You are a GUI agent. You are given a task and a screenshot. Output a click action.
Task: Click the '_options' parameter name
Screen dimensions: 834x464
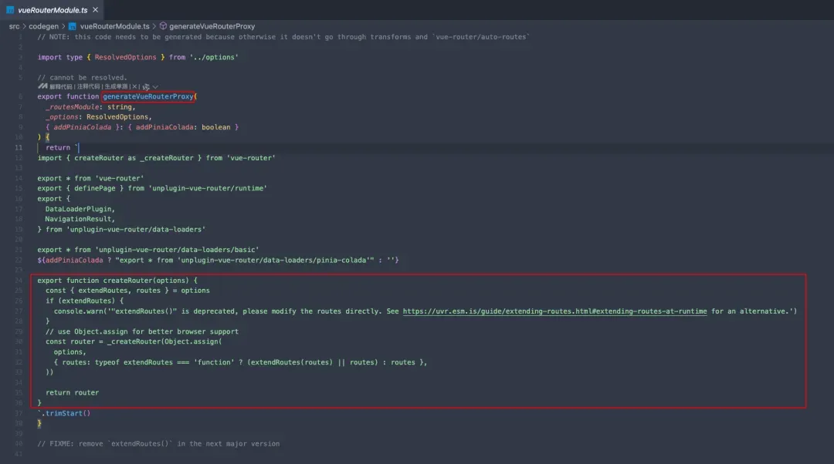tap(62, 117)
